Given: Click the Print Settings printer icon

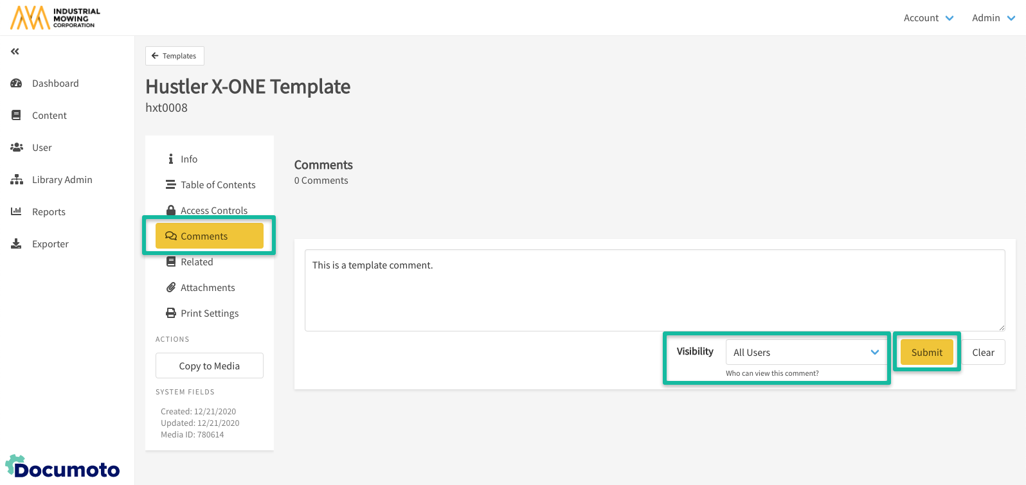Looking at the screenshot, I should click(171, 313).
